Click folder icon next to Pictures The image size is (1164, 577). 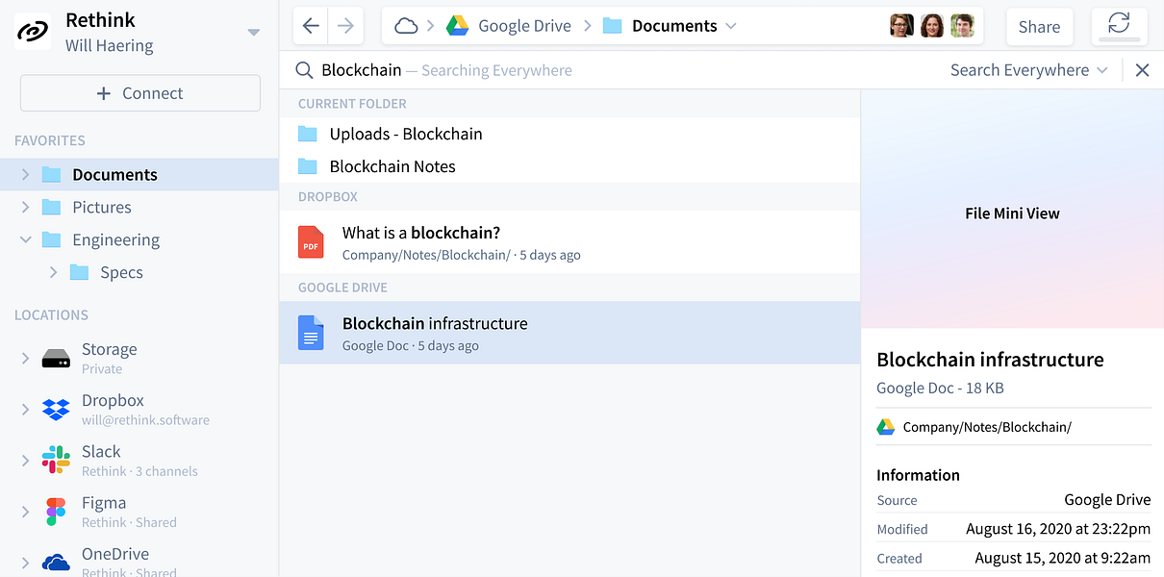52,207
